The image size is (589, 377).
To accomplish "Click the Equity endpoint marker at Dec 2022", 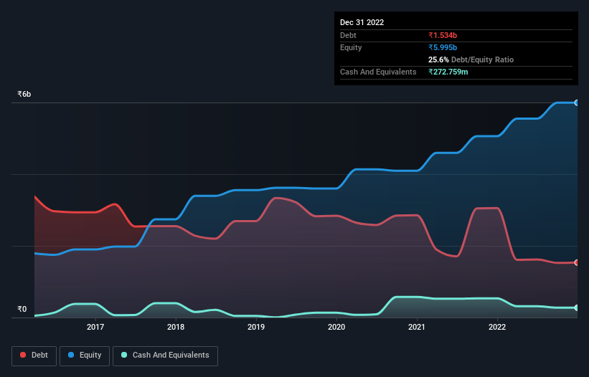I will [577, 102].
